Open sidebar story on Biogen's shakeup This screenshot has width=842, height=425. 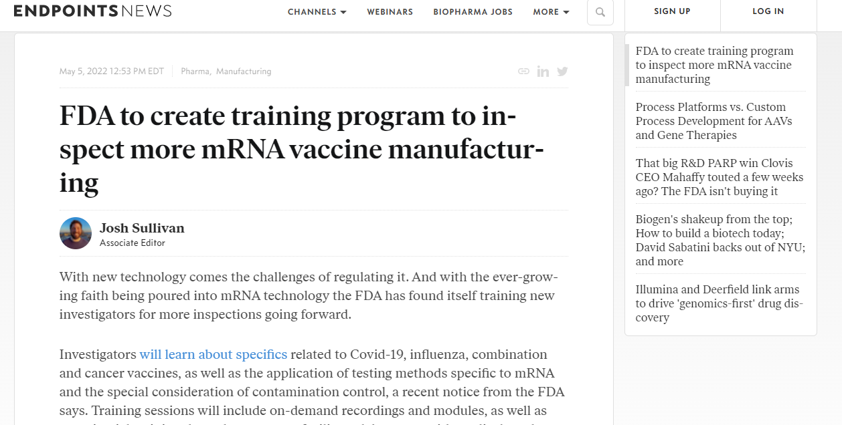pyautogui.click(x=720, y=240)
